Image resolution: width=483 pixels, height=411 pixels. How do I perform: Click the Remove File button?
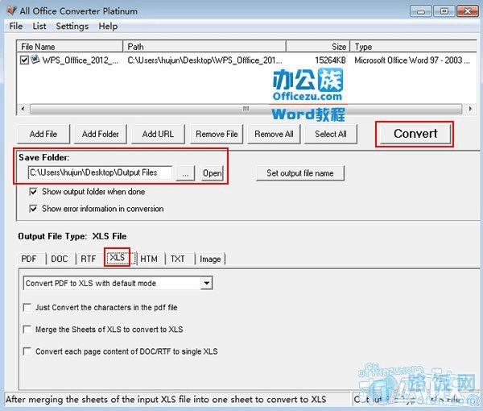(x=217, y=134)
